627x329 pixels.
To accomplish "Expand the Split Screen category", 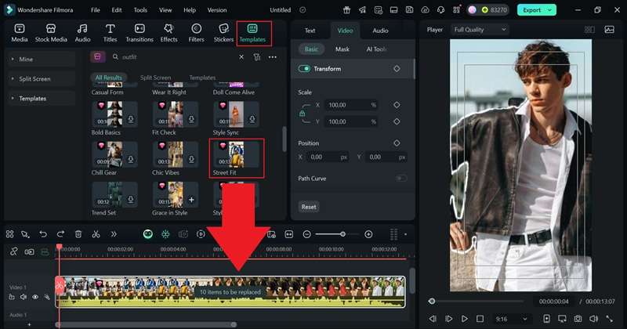I will (42, 79).
